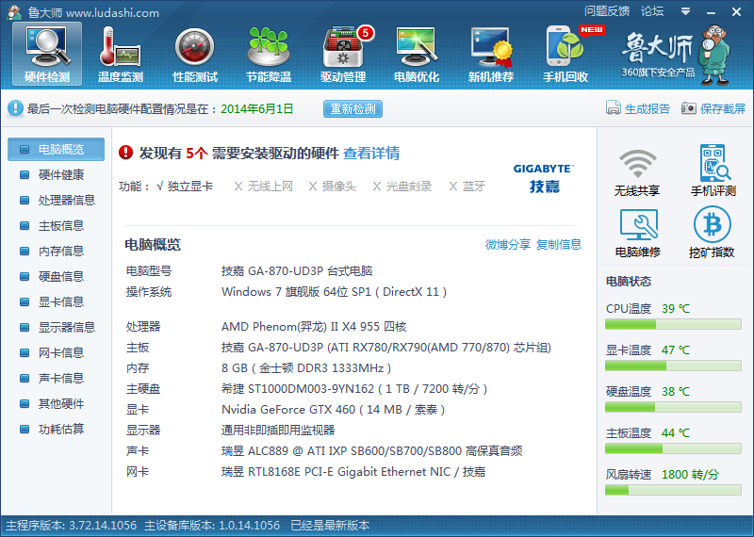754x537 pixels.
Task: Click the 鲁大师 app icon in title bar
Action: (x=14, y=12)
